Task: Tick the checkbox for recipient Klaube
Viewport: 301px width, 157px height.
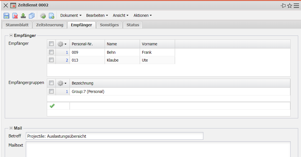Action: [51, 60]
